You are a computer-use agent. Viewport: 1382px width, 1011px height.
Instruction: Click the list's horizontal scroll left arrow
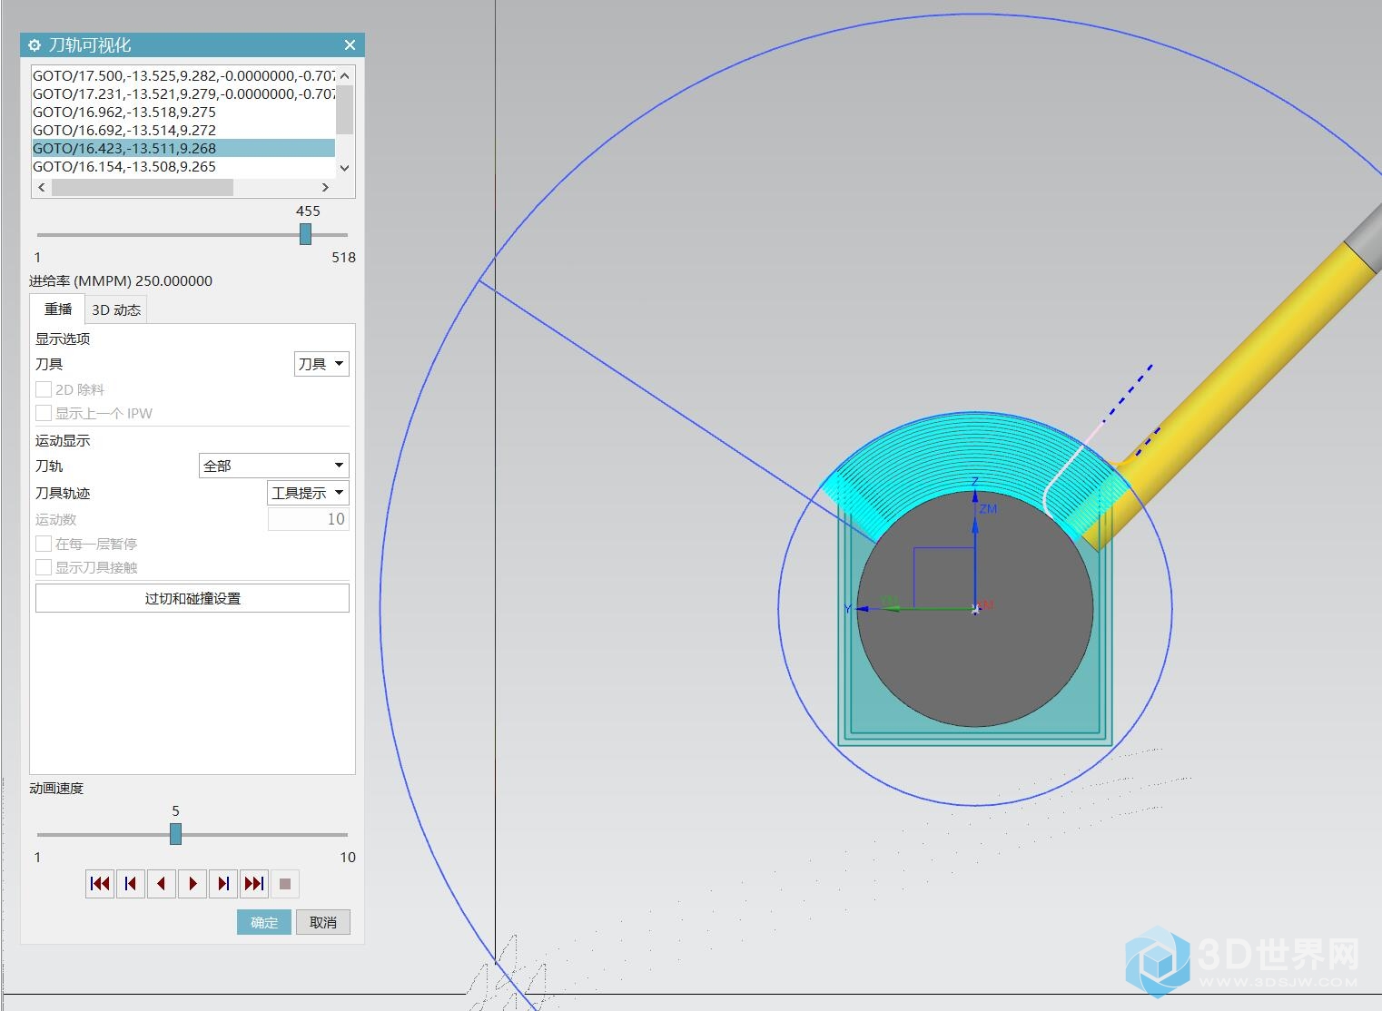[42, 187]
